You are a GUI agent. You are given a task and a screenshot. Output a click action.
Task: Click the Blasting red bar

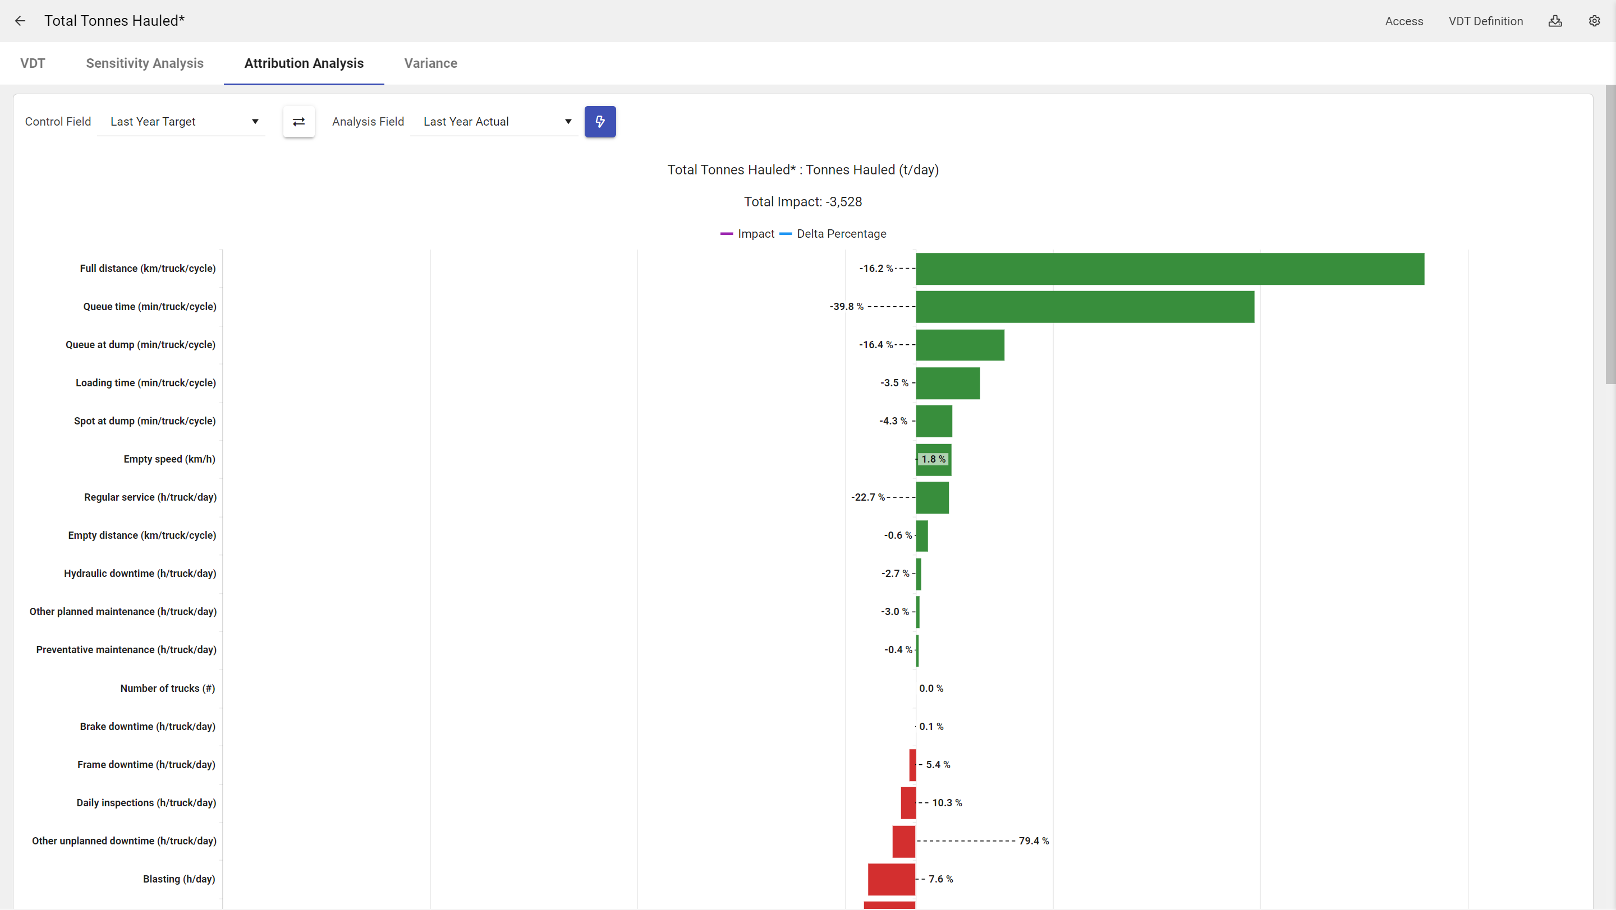coord(891,879)
